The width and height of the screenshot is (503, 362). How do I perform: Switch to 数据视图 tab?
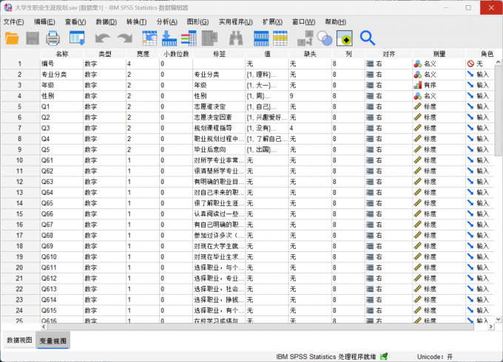coord(19,340)
